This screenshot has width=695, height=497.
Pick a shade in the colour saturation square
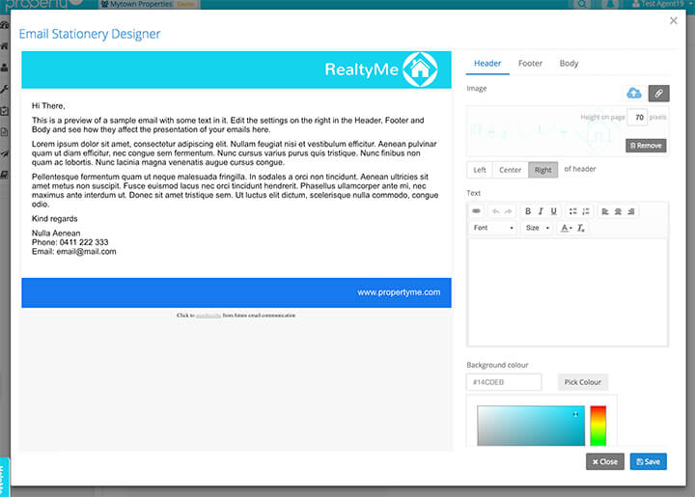[x=531, y=426]
